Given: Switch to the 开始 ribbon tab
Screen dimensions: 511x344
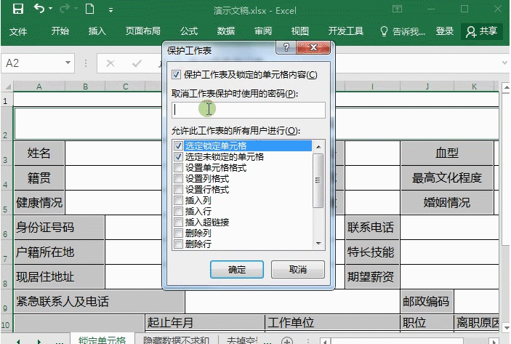Looking at the screenshot, I should pyautogui.click(x=60, y=31).
